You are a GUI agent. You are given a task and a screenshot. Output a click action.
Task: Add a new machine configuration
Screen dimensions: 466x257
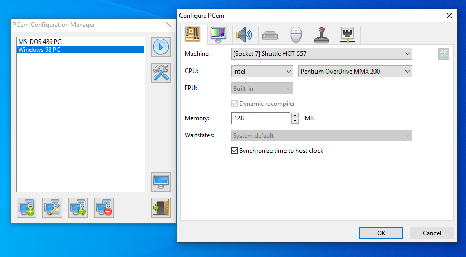point(26,208)
